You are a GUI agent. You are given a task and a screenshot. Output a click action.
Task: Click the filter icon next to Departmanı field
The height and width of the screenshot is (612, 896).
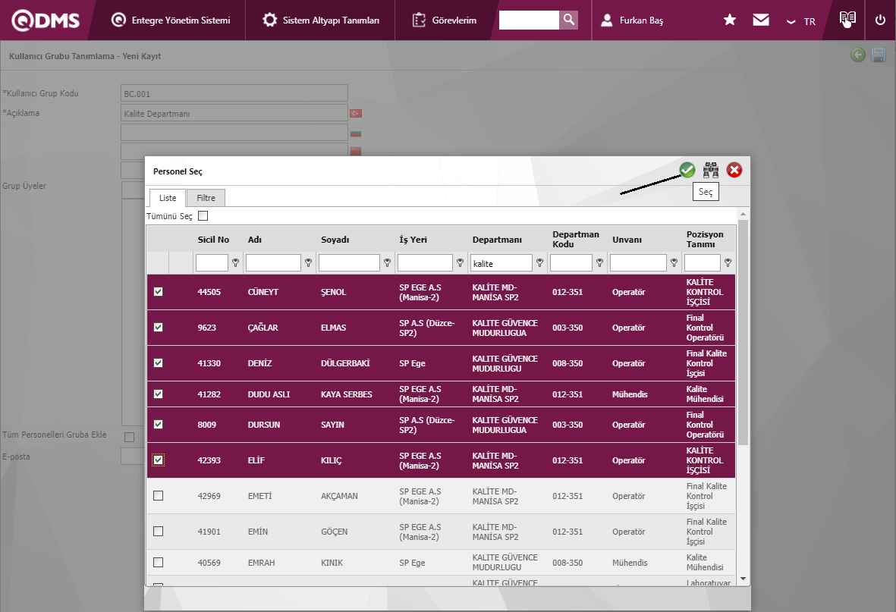(540, 263)
